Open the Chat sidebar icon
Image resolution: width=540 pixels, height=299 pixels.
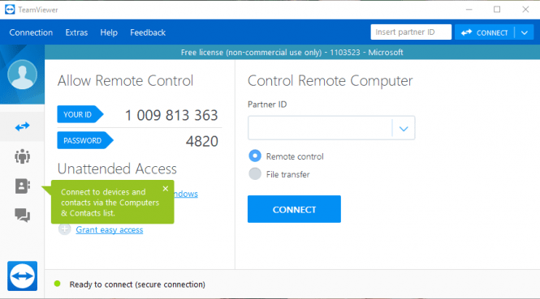(22, 216)
